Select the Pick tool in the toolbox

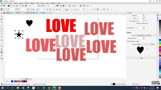click(x=2, y=13)
